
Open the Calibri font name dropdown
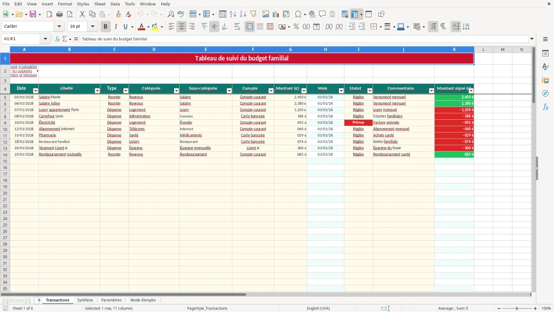[x=60, y=27]
